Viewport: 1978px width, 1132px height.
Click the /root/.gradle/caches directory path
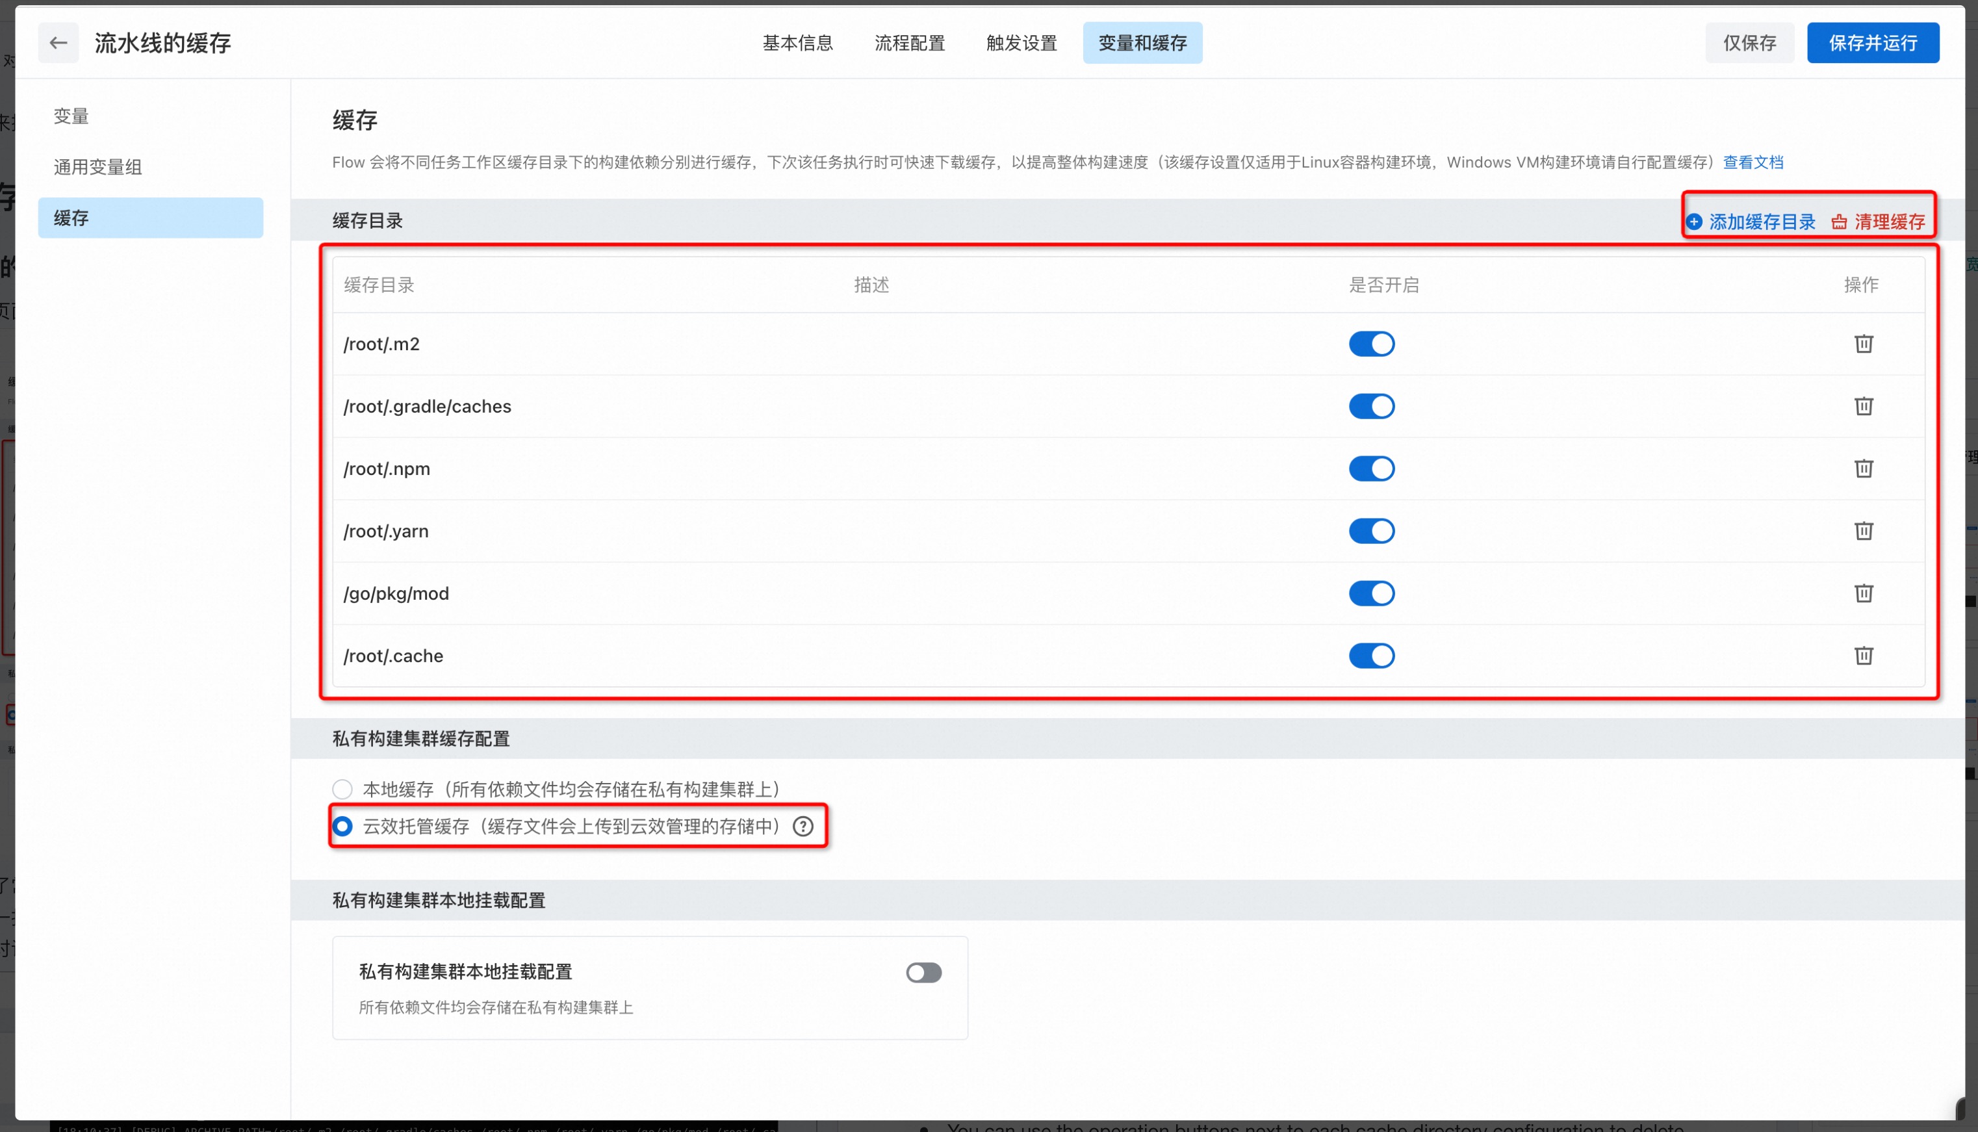coord(428,406)
